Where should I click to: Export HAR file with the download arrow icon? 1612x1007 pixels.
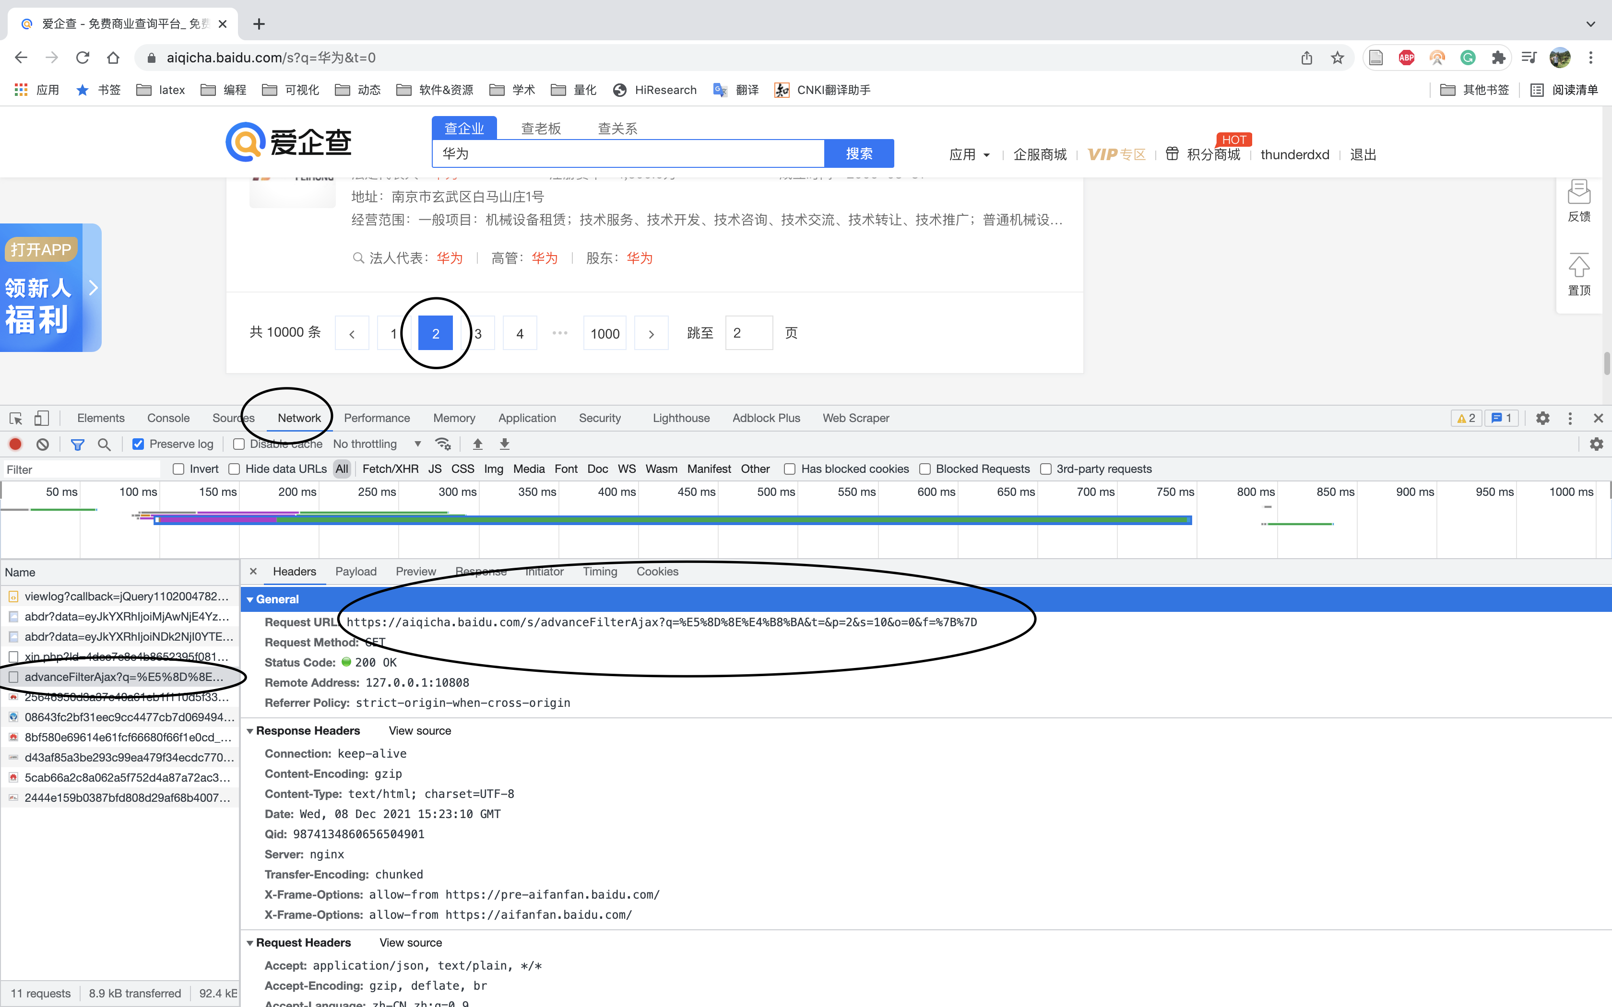click(x=504, y=444)
